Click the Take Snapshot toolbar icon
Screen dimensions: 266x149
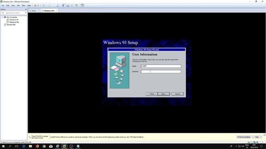(x=49, y=5)
